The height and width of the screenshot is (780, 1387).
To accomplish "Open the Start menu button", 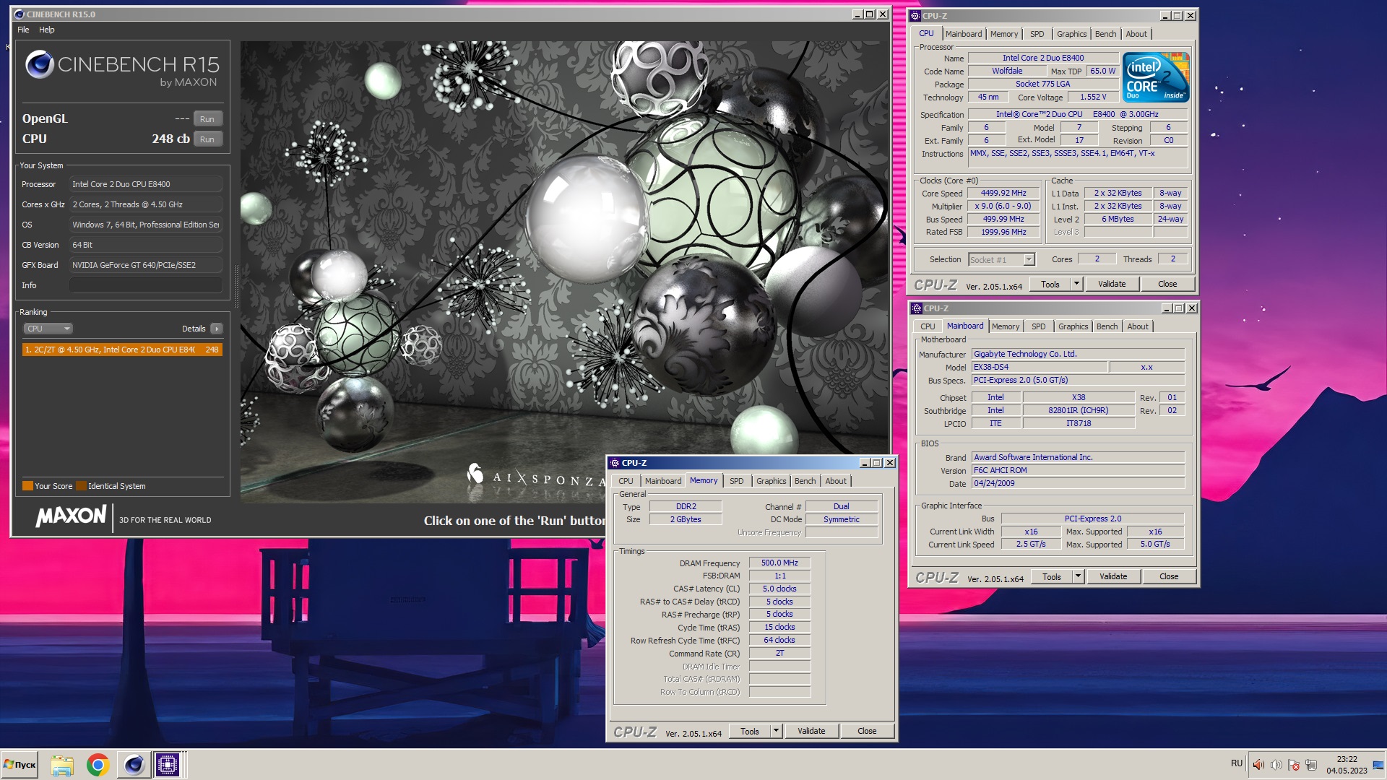I will pyautogui.click(x=20, y=765).
